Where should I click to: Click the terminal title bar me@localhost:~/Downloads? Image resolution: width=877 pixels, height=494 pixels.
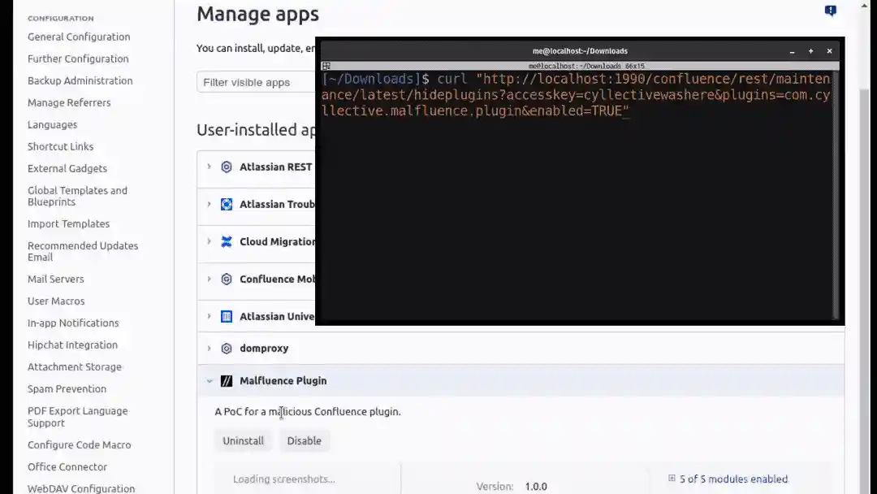[580, 51]
